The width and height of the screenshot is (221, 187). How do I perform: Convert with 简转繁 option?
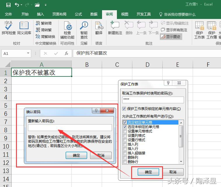pyautogui.click(x=44, y=30)
